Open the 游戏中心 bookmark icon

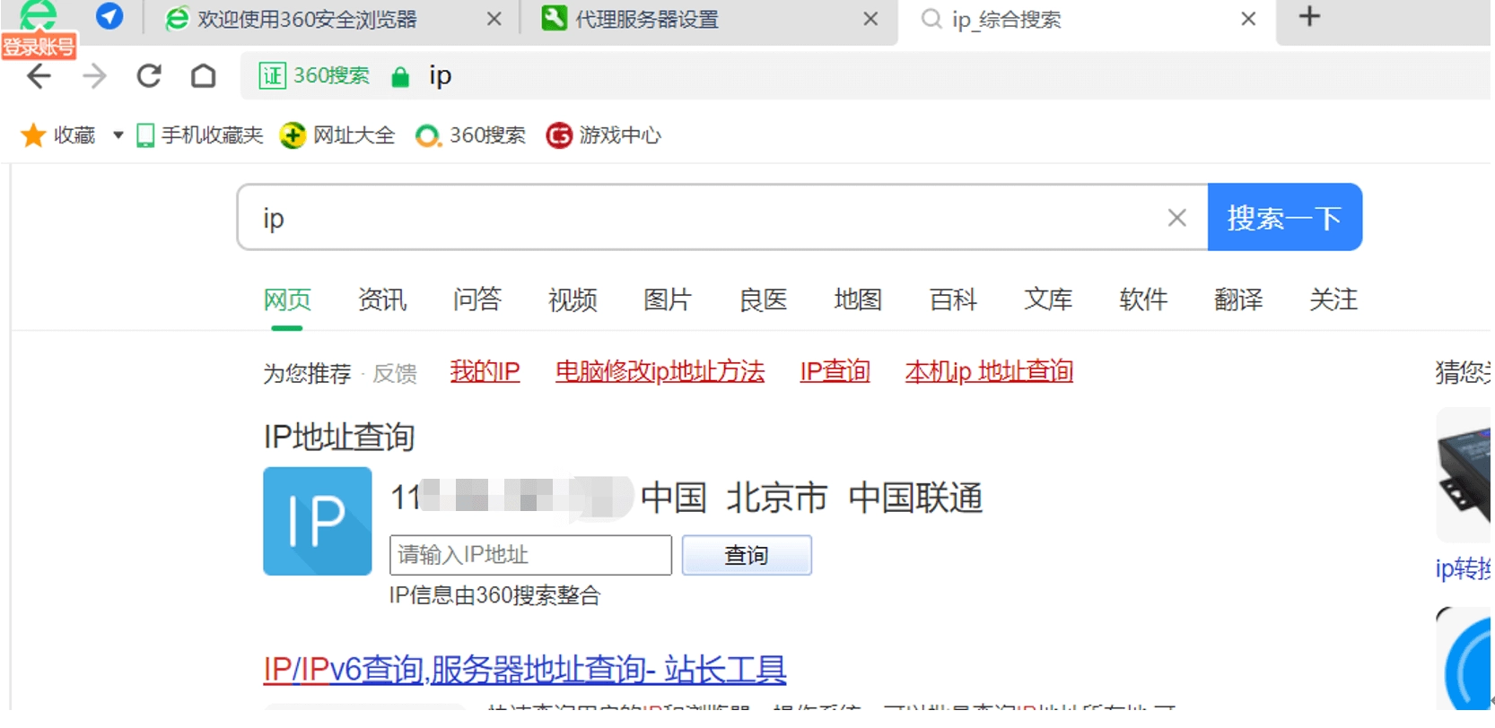tap(559, 135)
